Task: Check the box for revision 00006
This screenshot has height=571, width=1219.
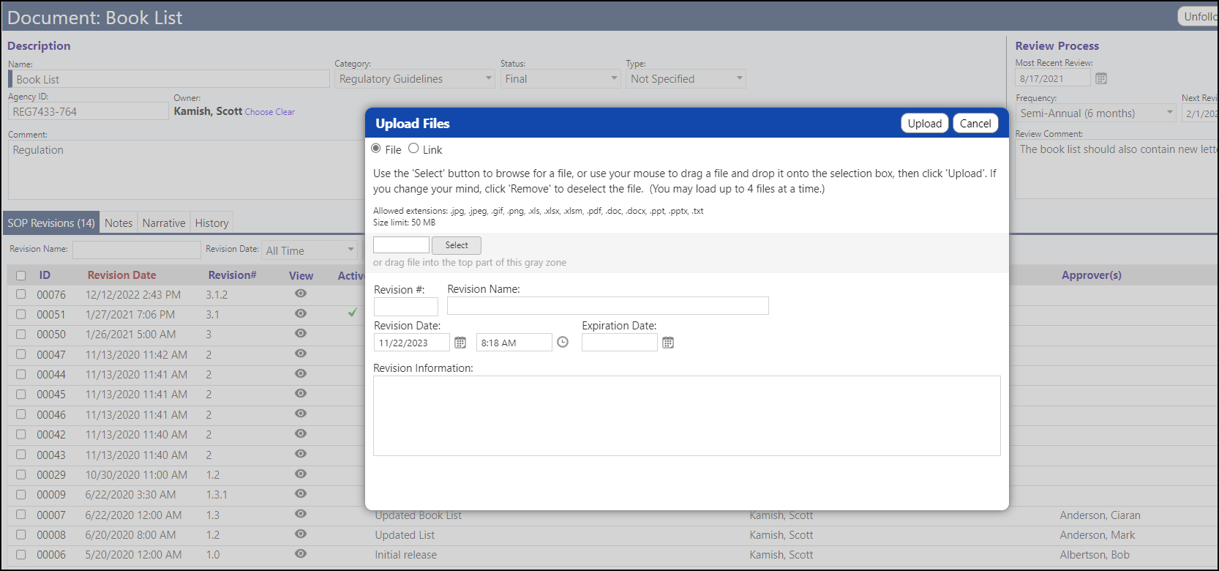Action: tap(21, 555)
